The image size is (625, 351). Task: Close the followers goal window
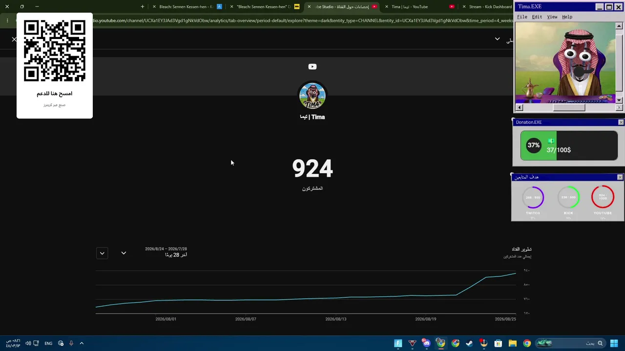coord(620,177)
